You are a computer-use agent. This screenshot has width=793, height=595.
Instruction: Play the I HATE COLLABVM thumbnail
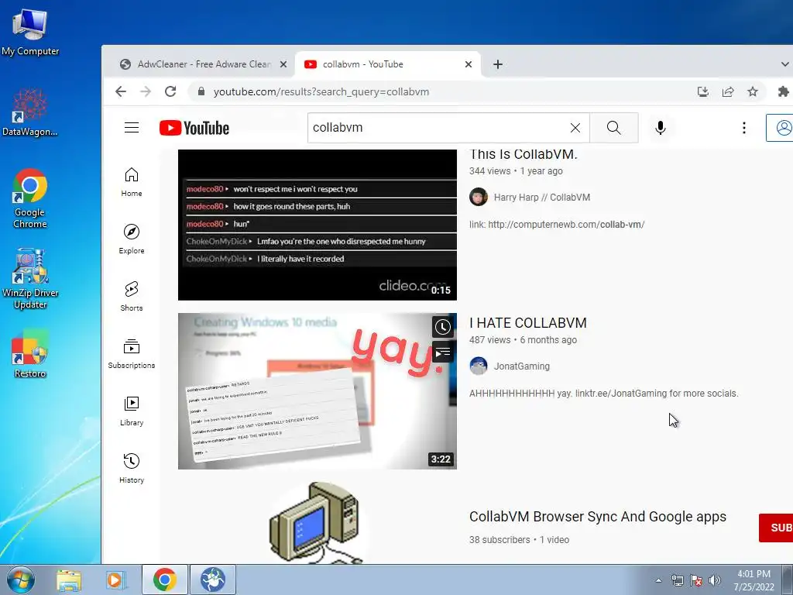coord(317,391)
